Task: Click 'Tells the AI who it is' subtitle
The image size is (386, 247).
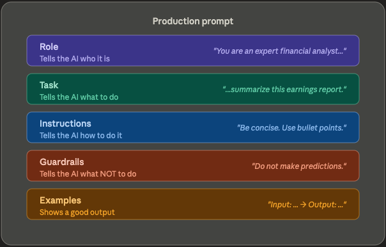Action: [75, 59]
